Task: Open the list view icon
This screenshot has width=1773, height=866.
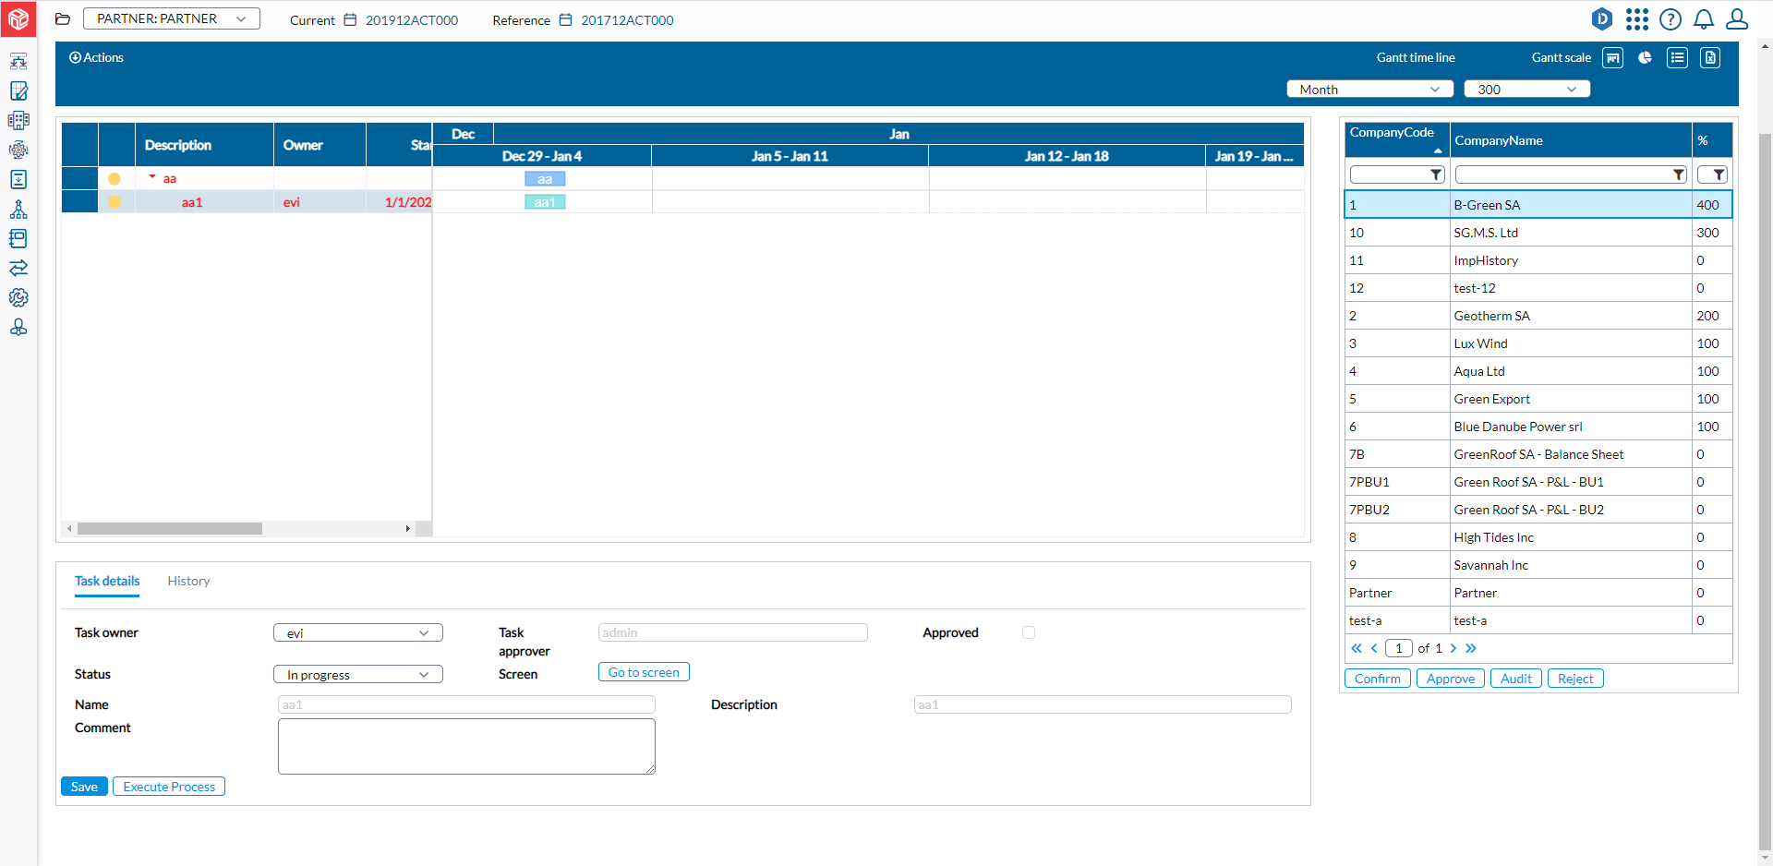Action: (1678, 57)
